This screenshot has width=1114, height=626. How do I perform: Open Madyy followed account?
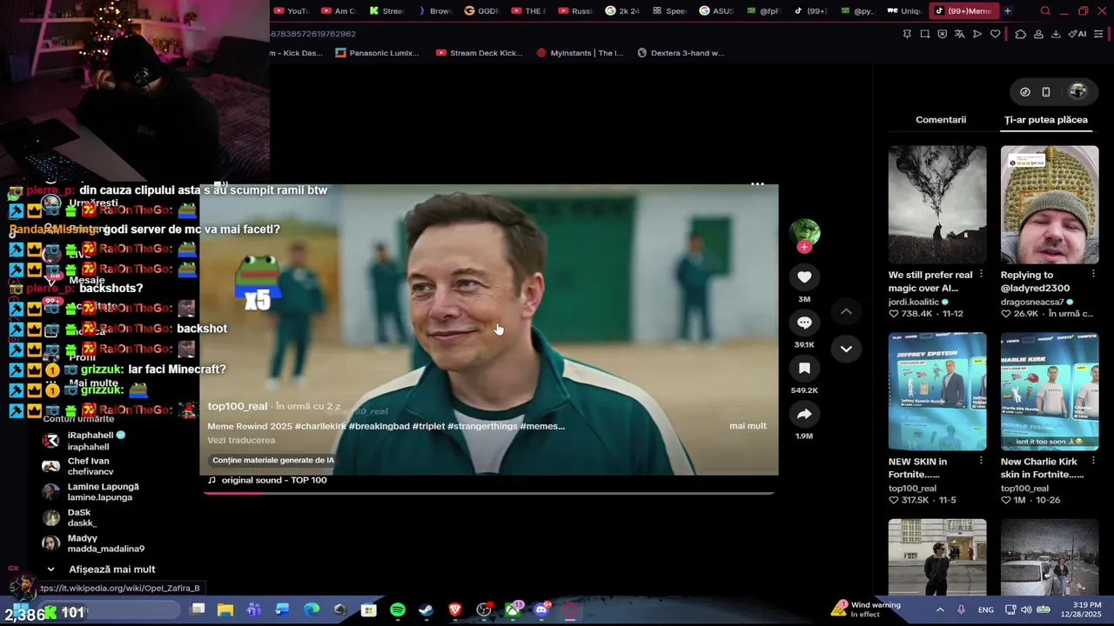[93, 543]
